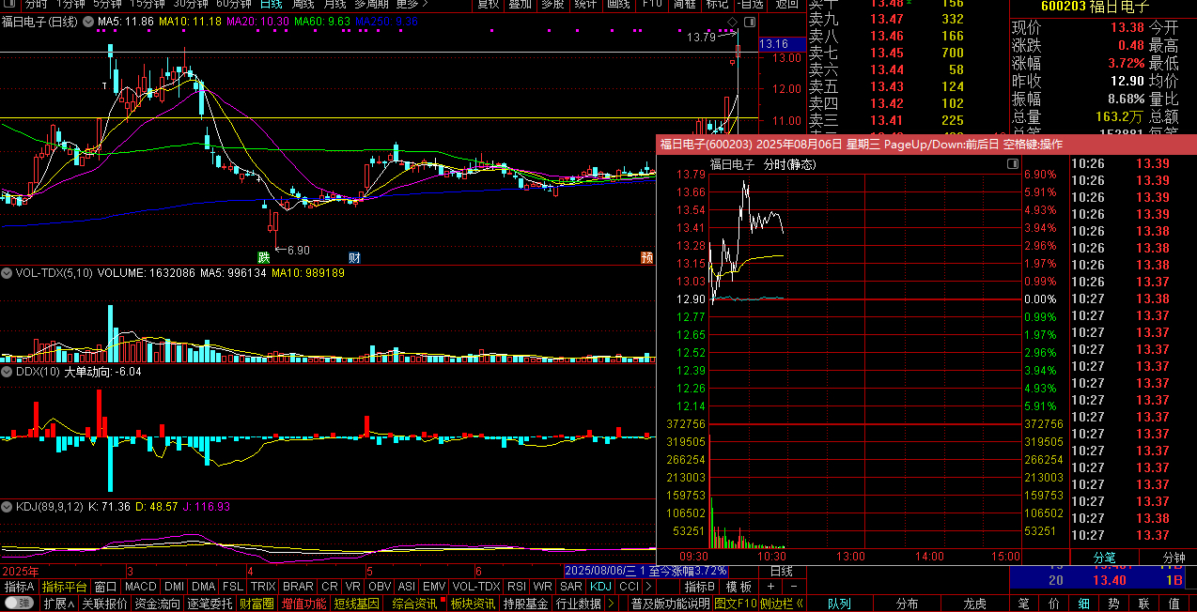Open the DDX indicator options icon
The image size is (1197, 612).
[8, 372]
